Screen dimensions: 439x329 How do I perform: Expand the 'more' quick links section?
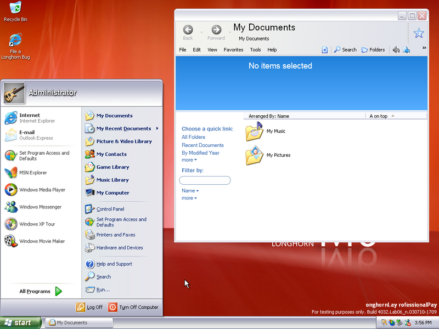188,160
